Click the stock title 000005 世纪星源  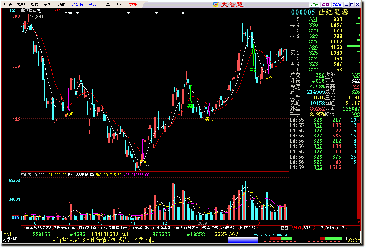(320, 12)
